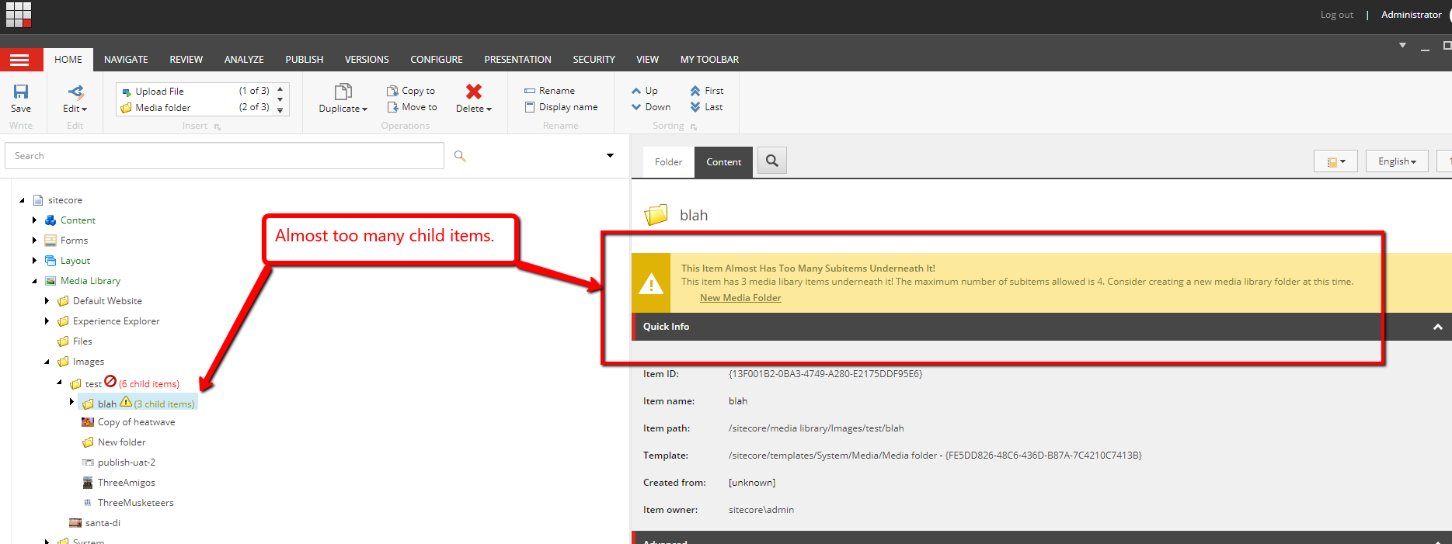The image size is (1452, 544).
Task: Move item Up in sorting
Action: pos(645,91)
